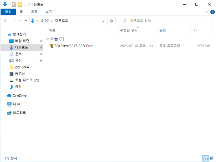Sort by the 유형 column header
The image size is (216, 162).
coord(162,30)
